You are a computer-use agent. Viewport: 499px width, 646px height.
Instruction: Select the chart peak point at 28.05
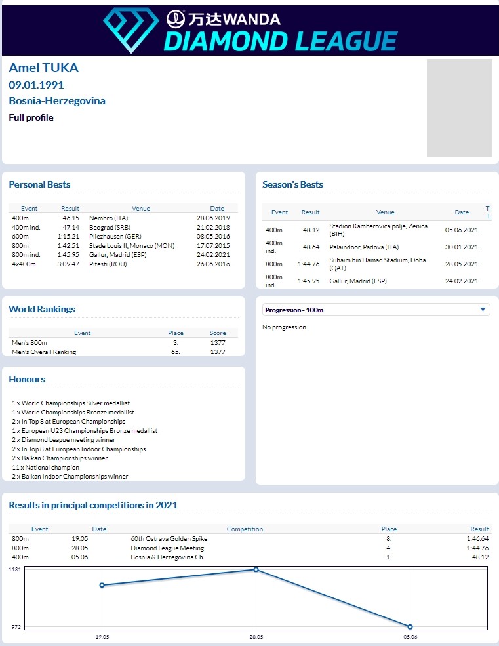(x=256, y=569)
